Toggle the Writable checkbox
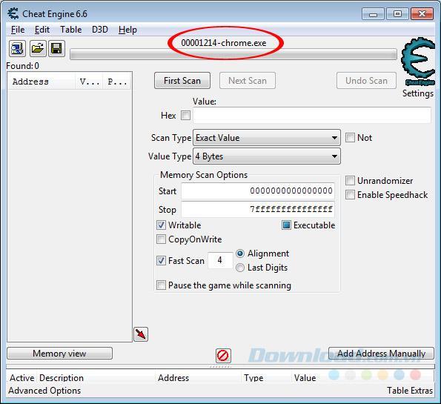 click(161, 225)
